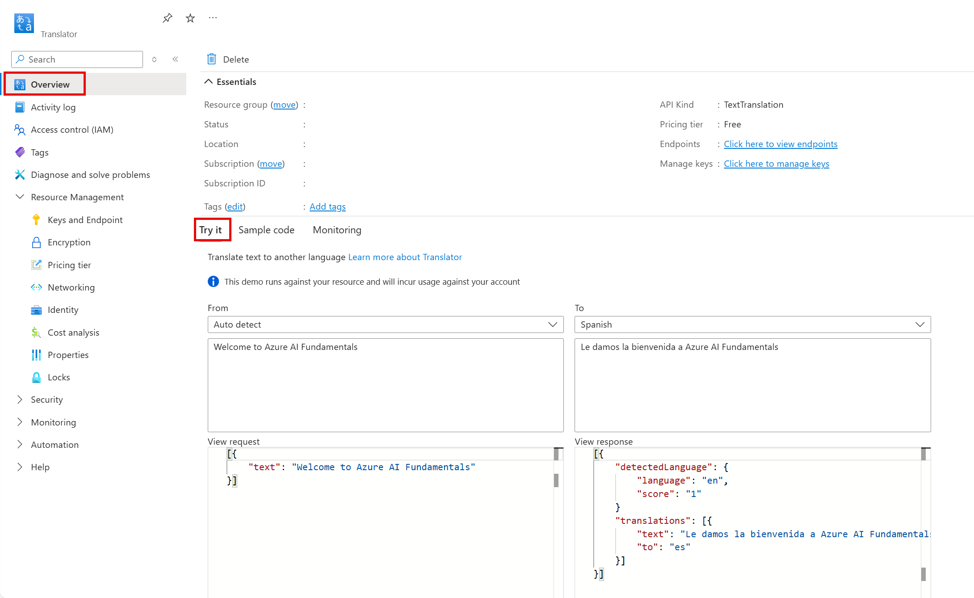Click the "detectedLanguage" line in response JSON
Image resolution: width=974 pixels, height=598 pixels.
coord(672,467)
